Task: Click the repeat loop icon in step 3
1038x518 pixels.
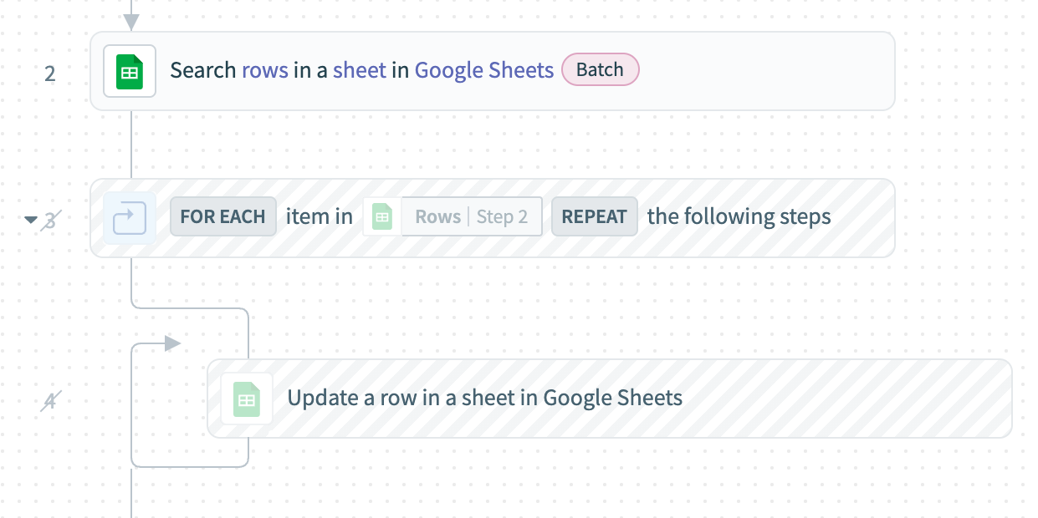Action: 130,218
